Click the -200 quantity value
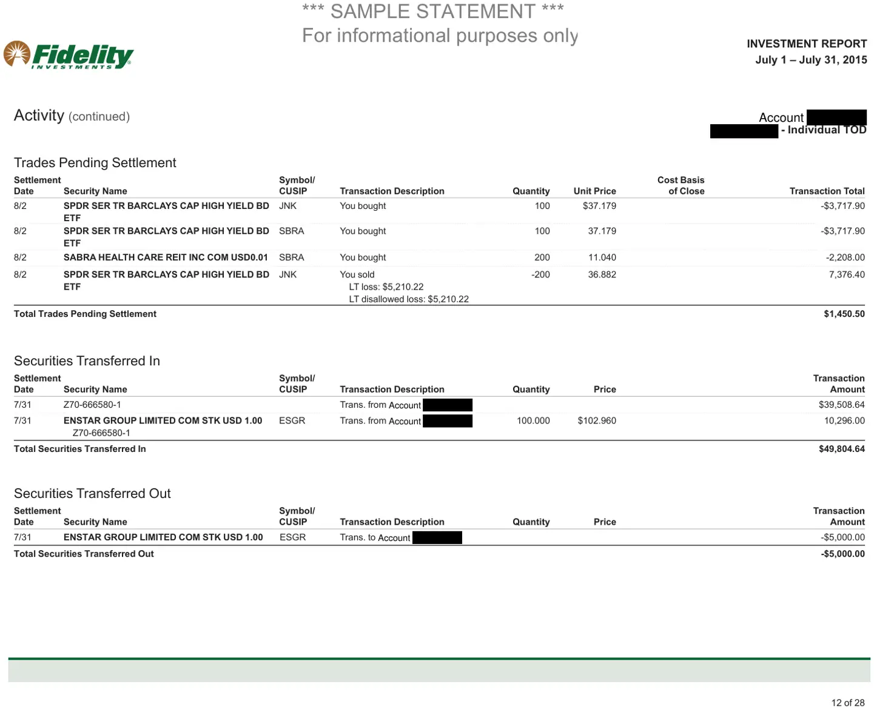This screenshot has height=710, width=874. [x=540, y=274]
